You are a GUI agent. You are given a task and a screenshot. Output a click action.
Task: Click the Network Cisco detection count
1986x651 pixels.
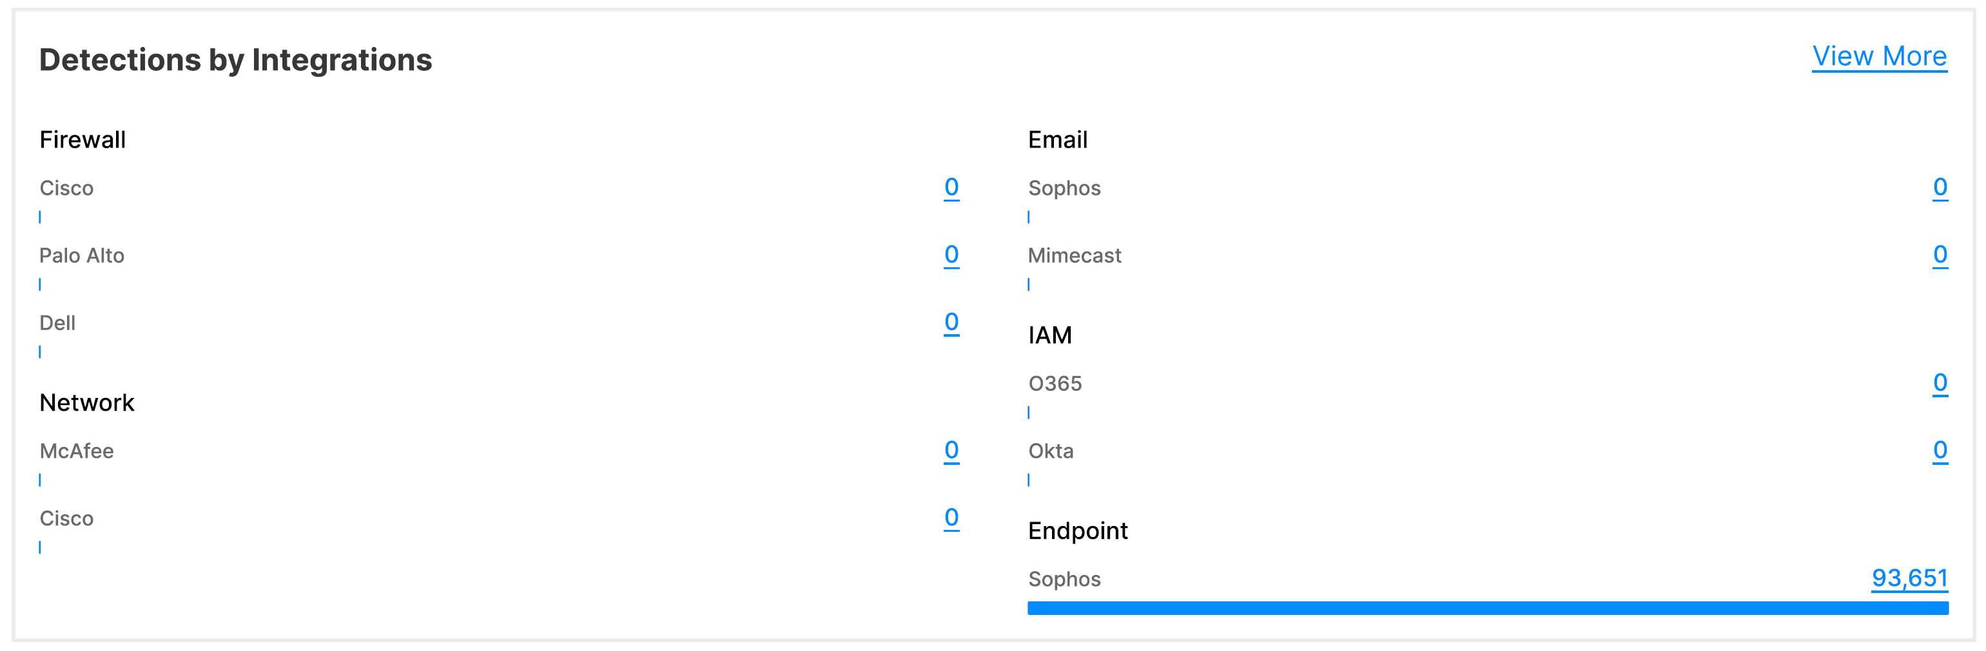tap(951, 517)
